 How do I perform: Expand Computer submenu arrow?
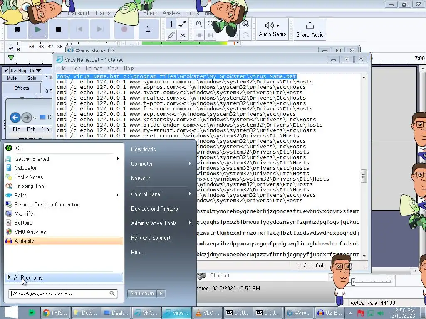(190, 164)
